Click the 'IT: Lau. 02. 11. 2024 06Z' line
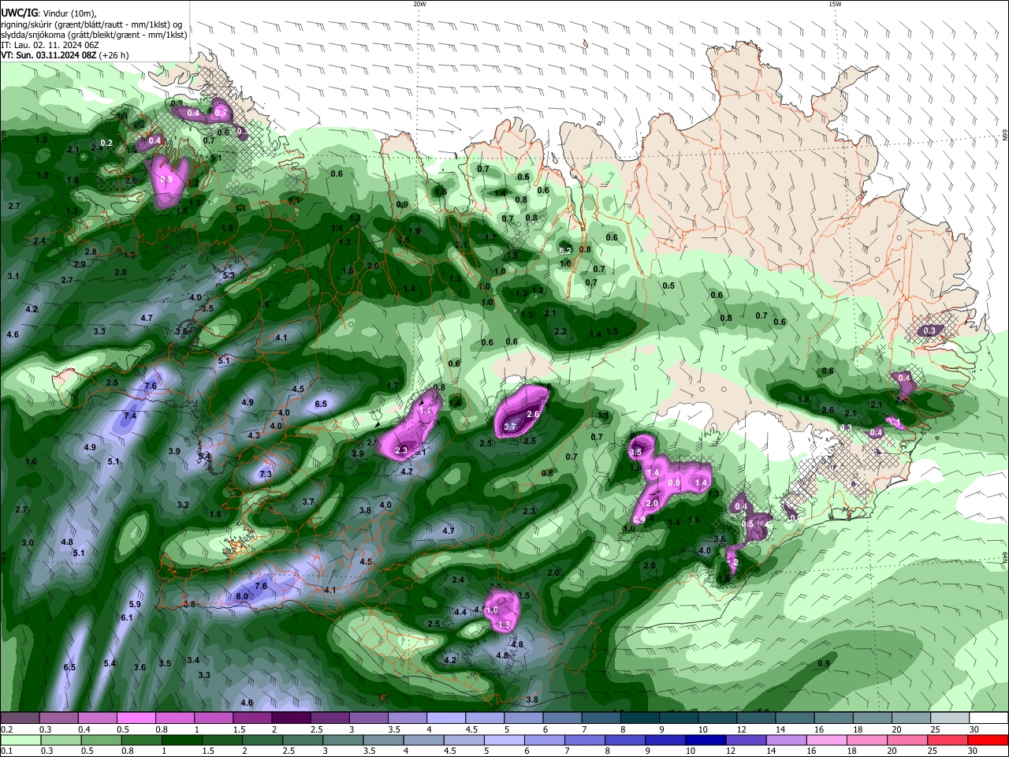This screenshot has width=1009, height=757. 50,45
